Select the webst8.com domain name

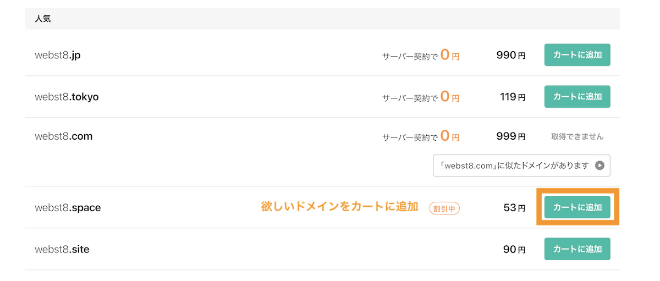pos(63,136)
